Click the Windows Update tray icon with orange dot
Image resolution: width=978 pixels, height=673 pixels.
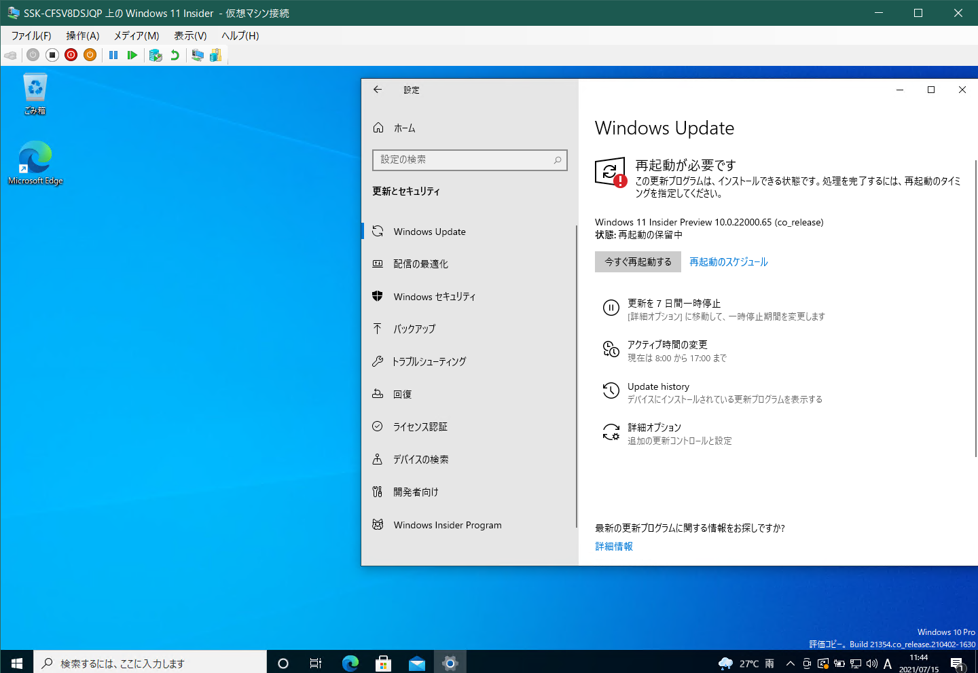point(823,663)
